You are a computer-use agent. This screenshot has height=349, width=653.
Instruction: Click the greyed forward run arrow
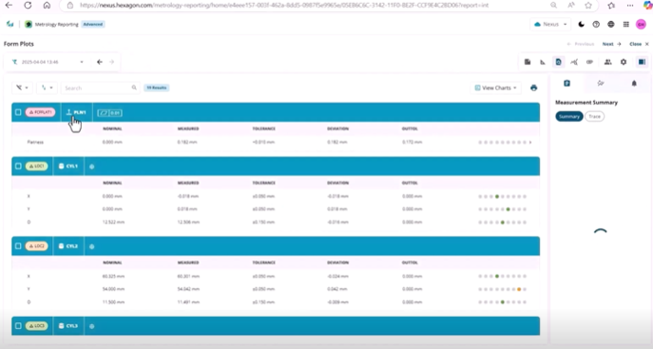[111, 62]
